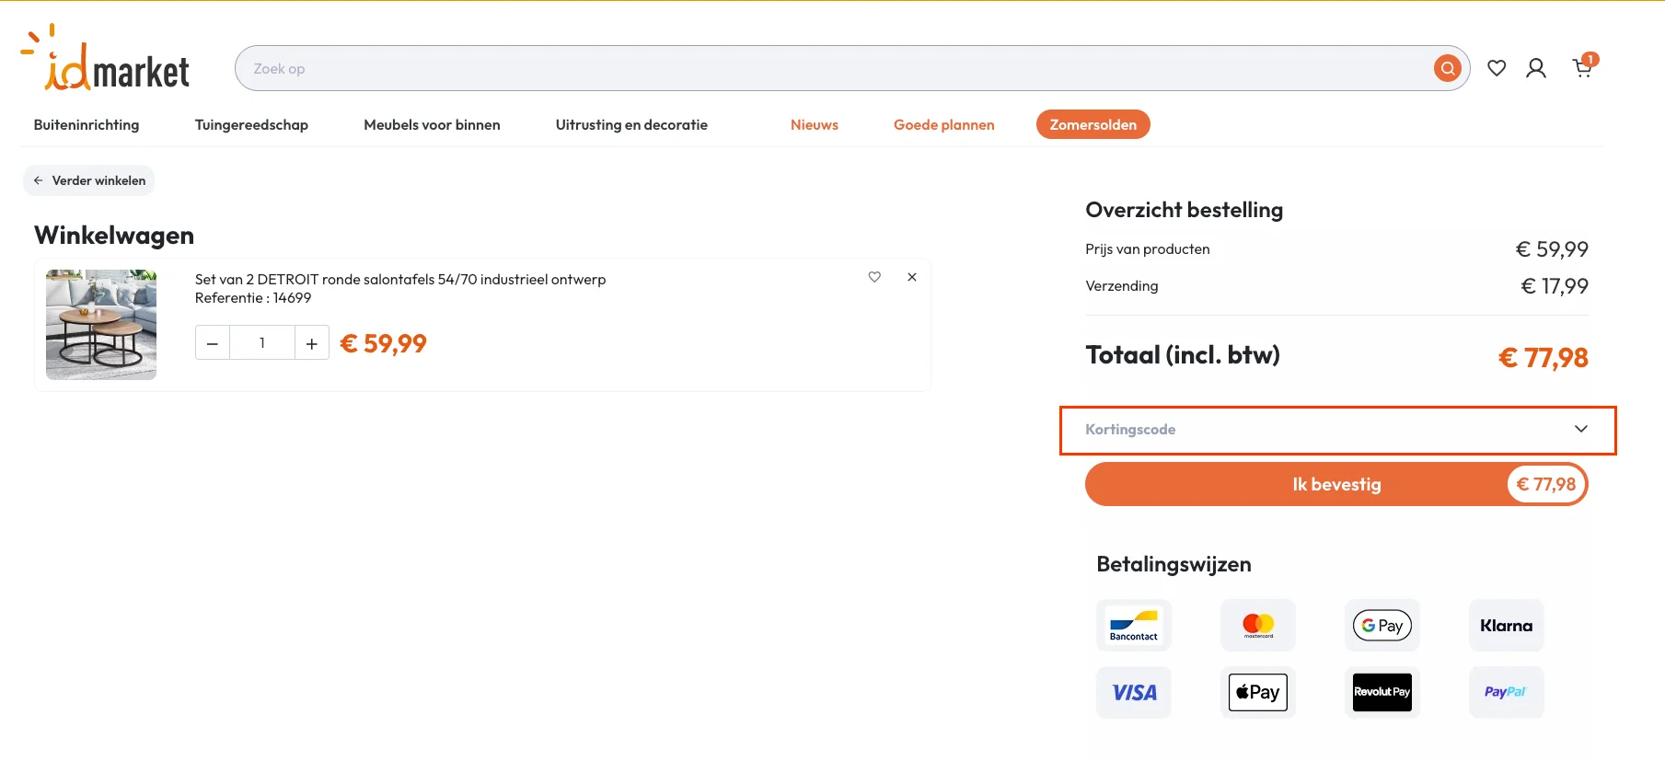The image size is (1665, 761).
Task: Confirm order with Ik bevestig button
Action: pos(1337,484)
